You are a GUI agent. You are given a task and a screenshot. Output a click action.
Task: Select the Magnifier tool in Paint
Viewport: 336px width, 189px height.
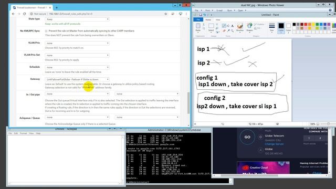pyautogui.click(x=232, y=31)
